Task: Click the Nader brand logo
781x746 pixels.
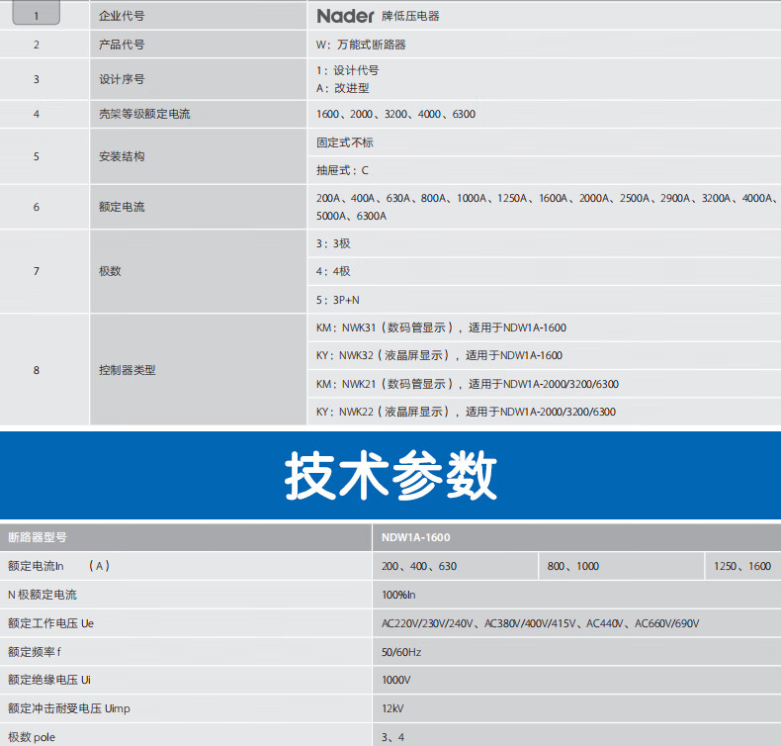Action: 346,16
